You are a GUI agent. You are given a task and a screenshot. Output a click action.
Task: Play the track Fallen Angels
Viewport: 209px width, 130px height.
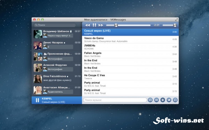(x=130, y=54)
